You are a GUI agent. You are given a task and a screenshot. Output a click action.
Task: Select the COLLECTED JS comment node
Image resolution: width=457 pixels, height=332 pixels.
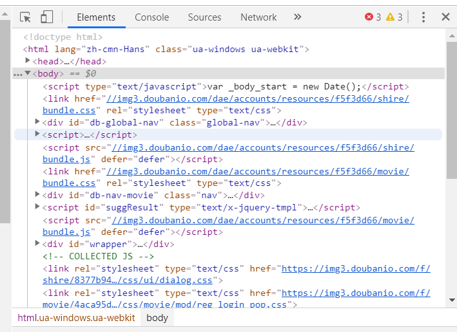coord(98,256)
